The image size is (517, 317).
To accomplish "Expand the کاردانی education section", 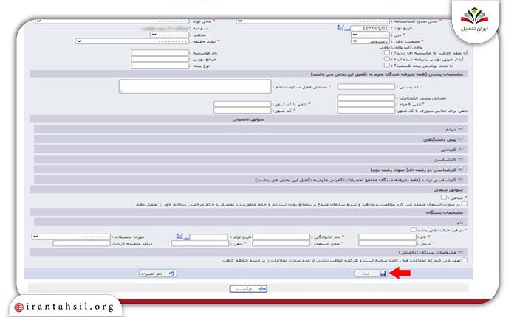I will [x=460, y=149].
